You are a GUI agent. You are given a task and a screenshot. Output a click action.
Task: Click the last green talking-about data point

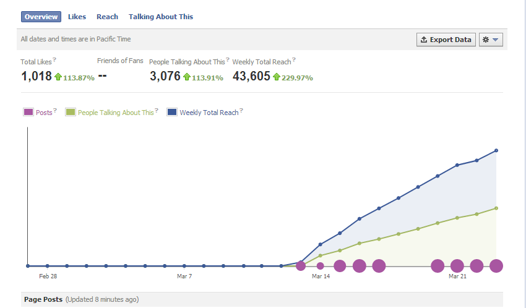click(x=496, y=208)
